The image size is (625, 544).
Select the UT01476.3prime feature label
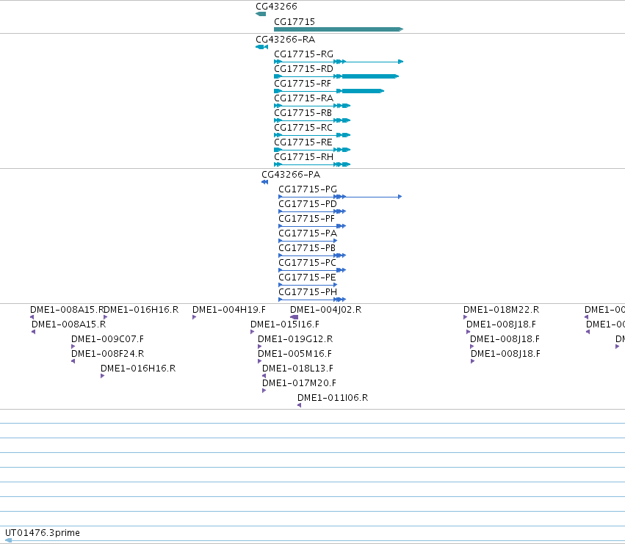[43, 533]
